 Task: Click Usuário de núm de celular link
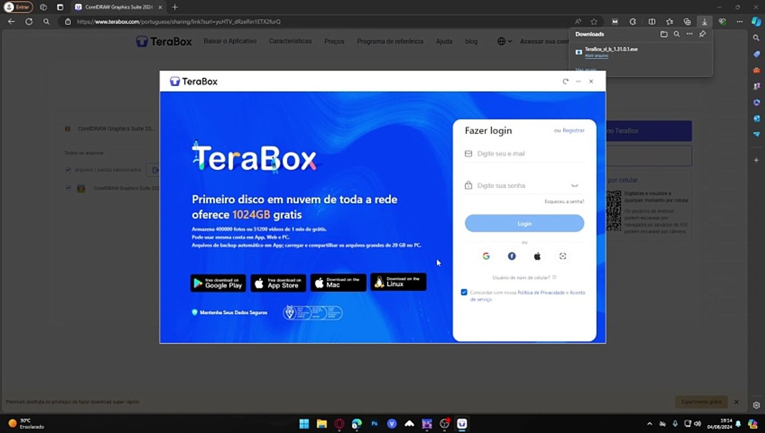pos(521,278)
